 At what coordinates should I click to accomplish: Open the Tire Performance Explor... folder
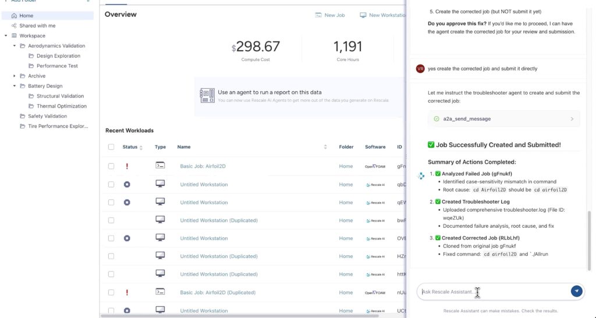click(58, 126)
